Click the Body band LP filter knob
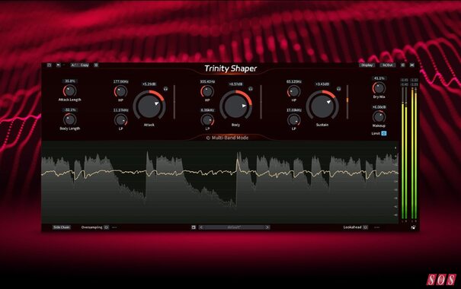This screenshot has height=289, width=461. [207, 120]
